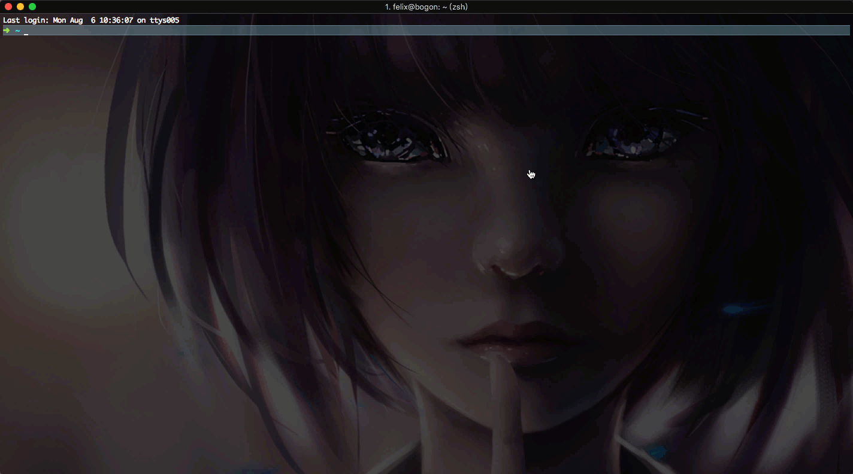Screen dimensions: 853x474
Task: Maximize the terminal using green button
Action: 32,7
